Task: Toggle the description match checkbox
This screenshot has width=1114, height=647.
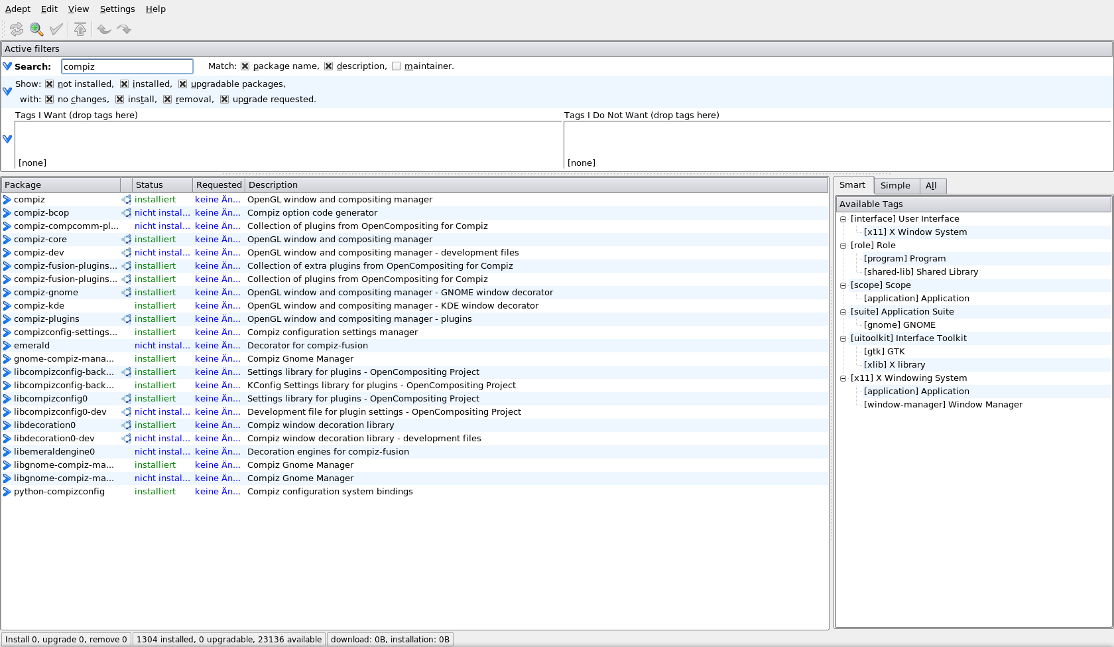Action: click(329, 66)
